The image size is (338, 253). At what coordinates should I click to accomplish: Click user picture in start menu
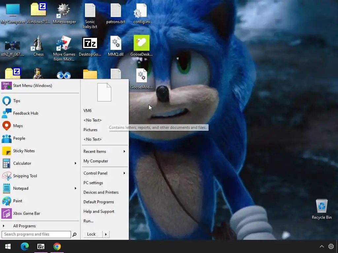coord(104,92)
